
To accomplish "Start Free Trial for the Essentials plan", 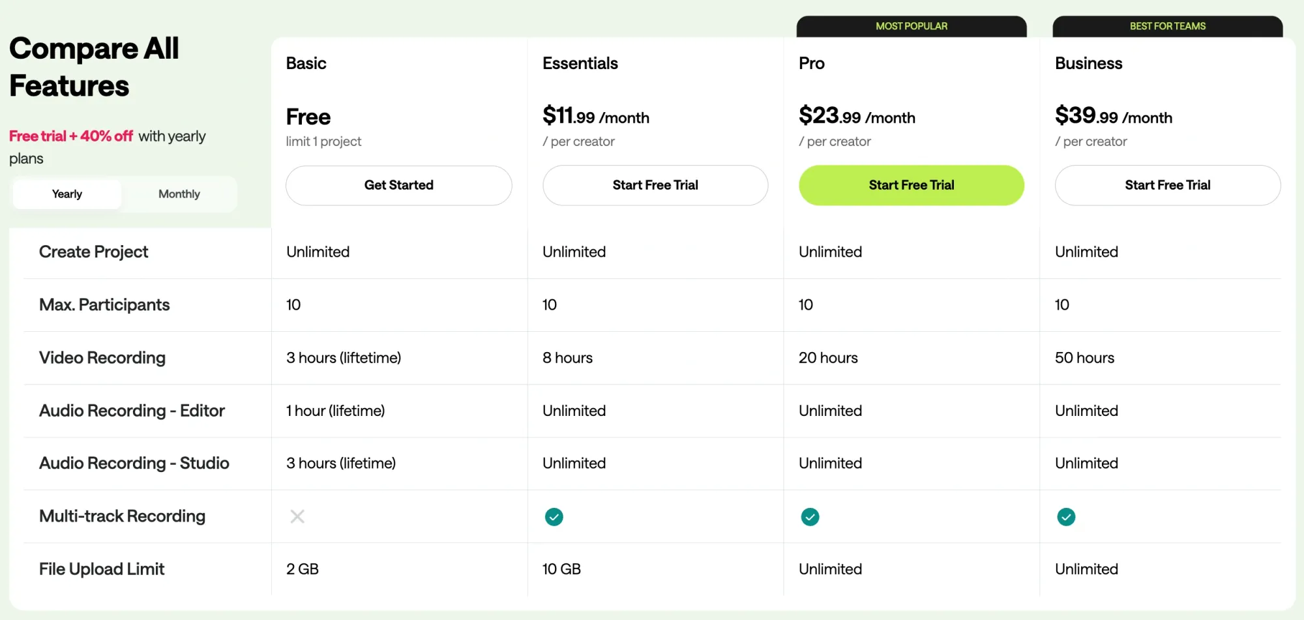I will [655, 185].
